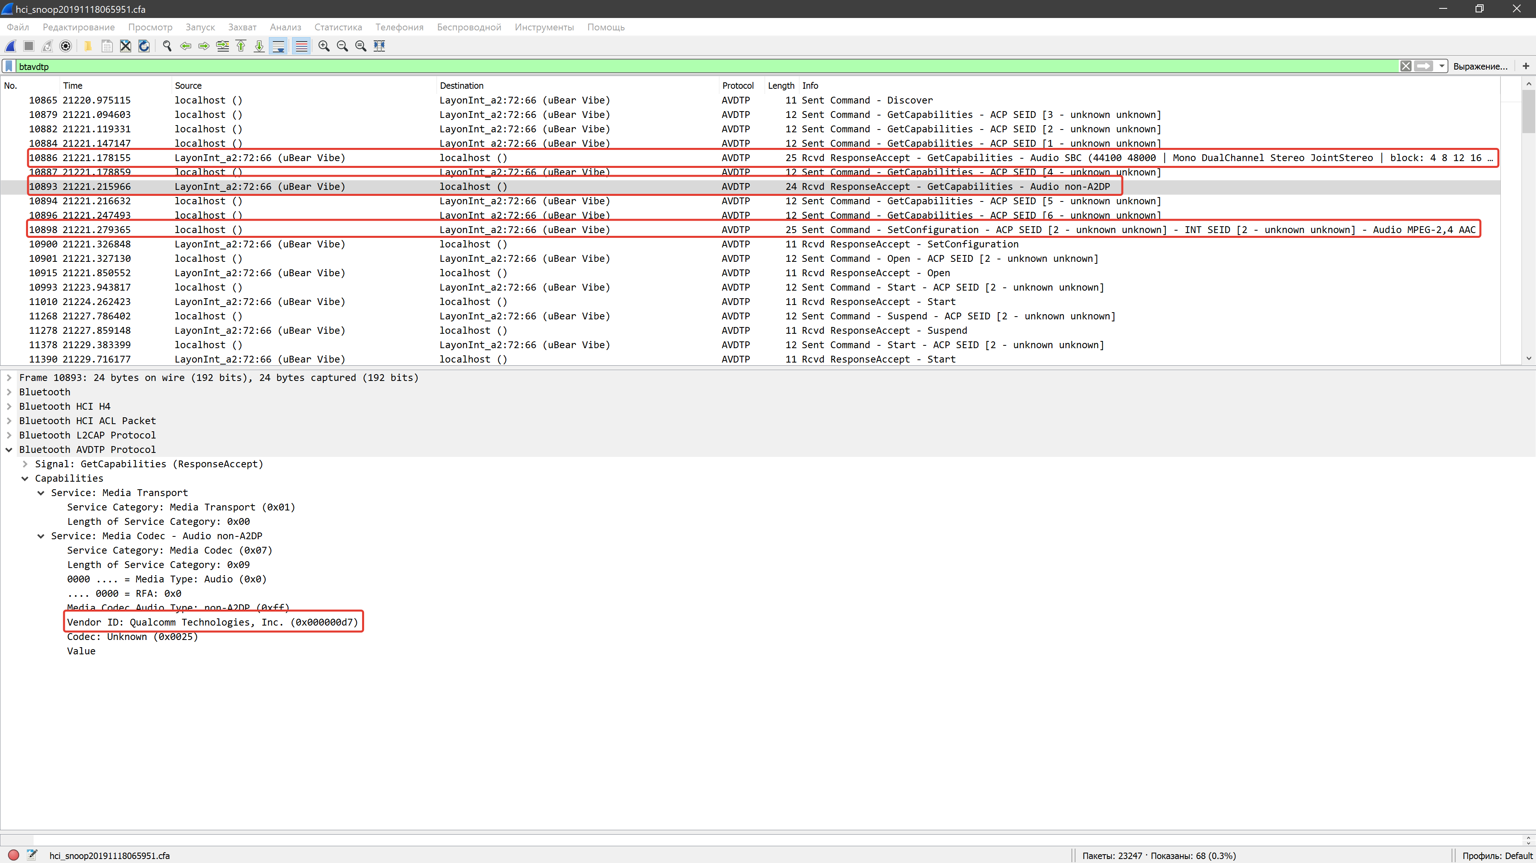Viewport: 1536px width, 863px height.
Task: Toggle auto-scroll during live capture
Action: 278,46
